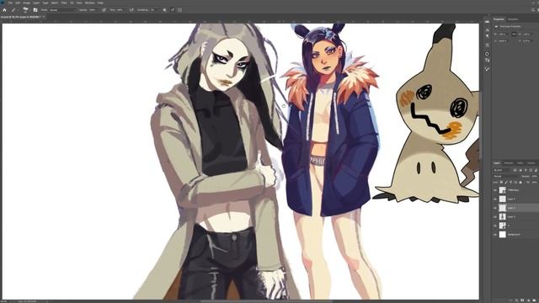This screenshot has width=539, height=303.
Task: Click the W width field in Properties
Action: click(504, 34)
